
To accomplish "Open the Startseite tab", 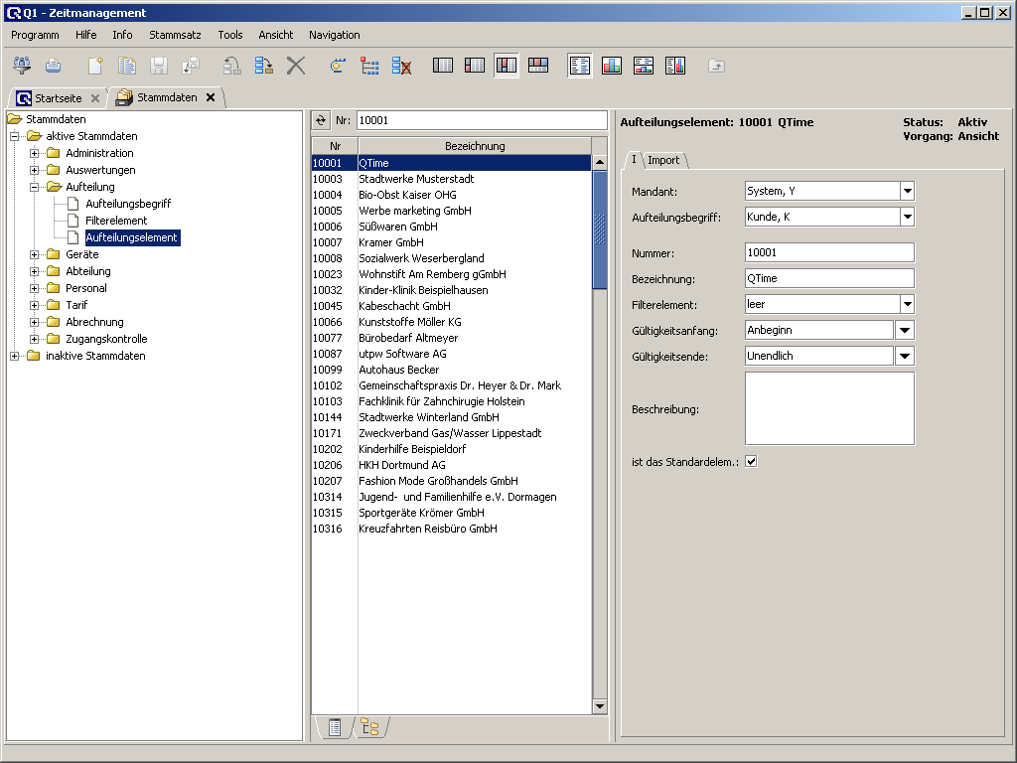I will pos(58,97).
